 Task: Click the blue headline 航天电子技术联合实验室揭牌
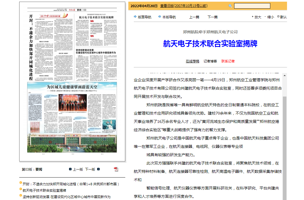coord(210,44)
